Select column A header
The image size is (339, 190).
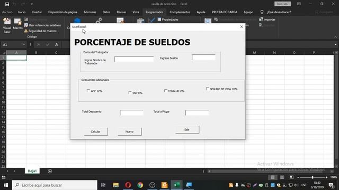(16, 53)
